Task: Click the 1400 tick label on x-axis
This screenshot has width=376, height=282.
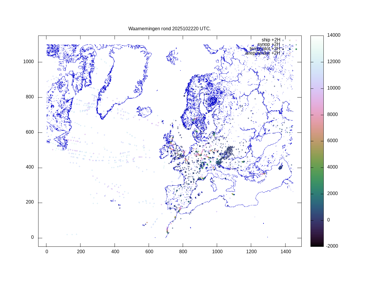Action: point(286,252)
